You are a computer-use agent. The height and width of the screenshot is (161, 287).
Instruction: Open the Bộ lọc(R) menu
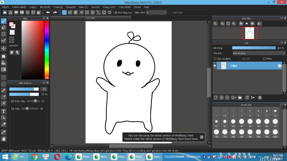click(45, 7)
